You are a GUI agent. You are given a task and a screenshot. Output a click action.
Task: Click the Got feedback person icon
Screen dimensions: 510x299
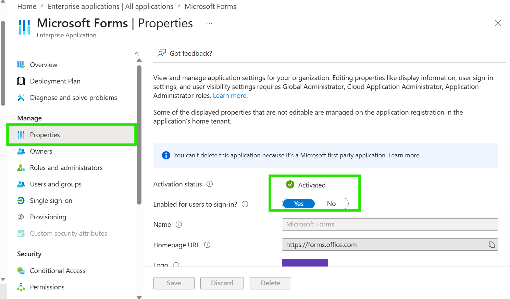coord(162,53)
